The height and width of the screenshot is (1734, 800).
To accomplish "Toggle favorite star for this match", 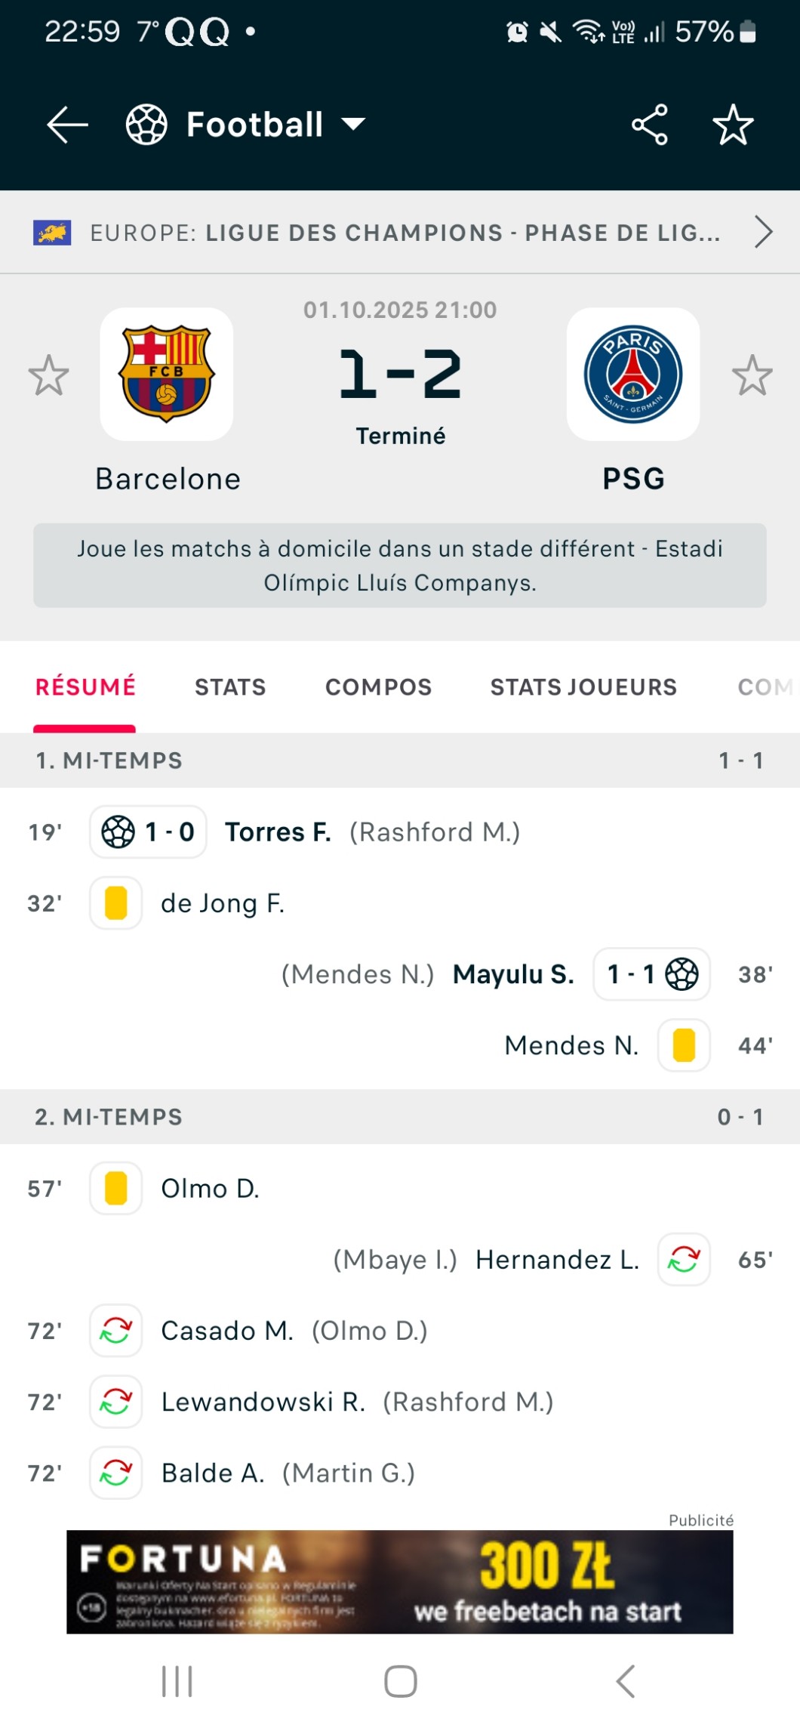I will click(733, 125).
